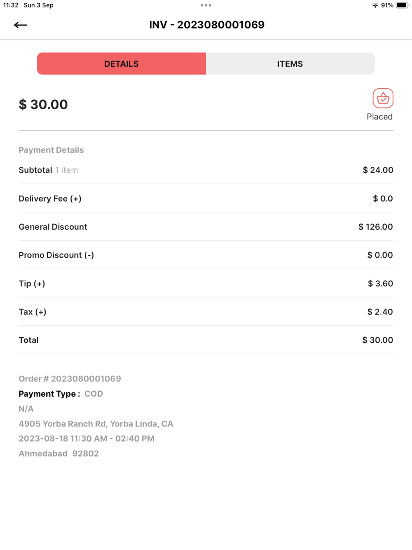Tap the Tax amount $ 2.40
This screenshot has height=550, width=412.
click(380, 312)
